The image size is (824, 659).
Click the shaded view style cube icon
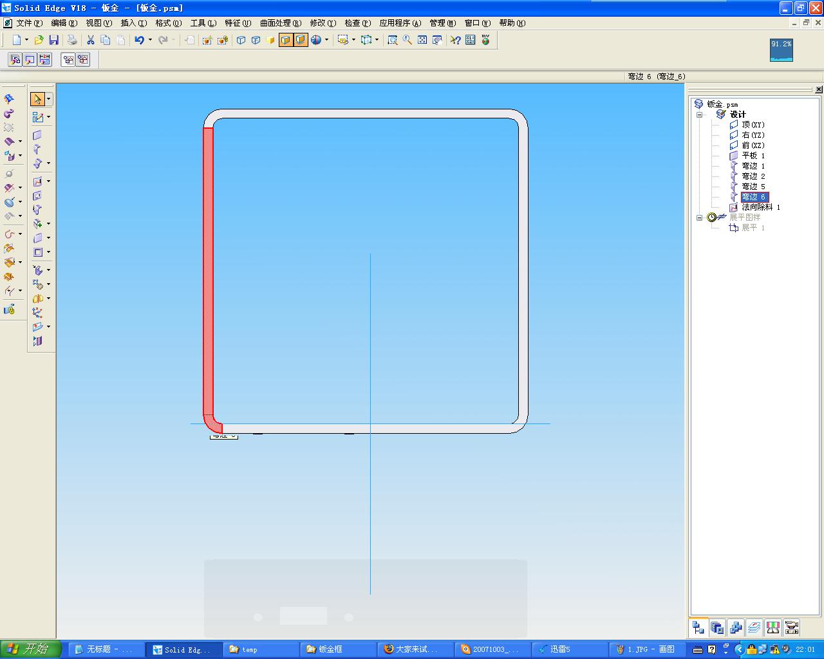(270, 40)
